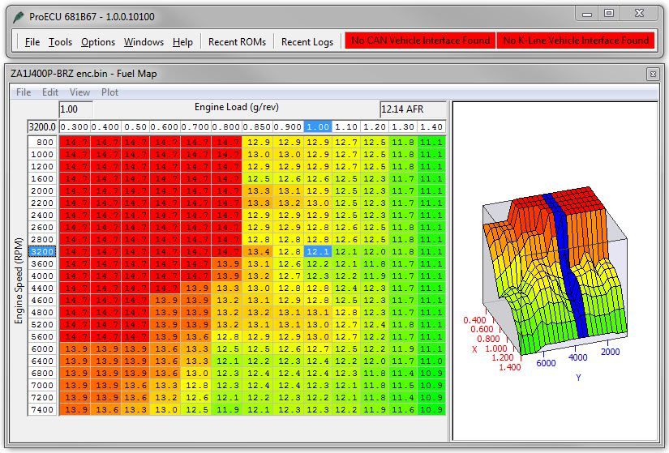Screen dimensions: 669x453
Task: Click the 12.14 AFR value field
Action: point(412,109)
